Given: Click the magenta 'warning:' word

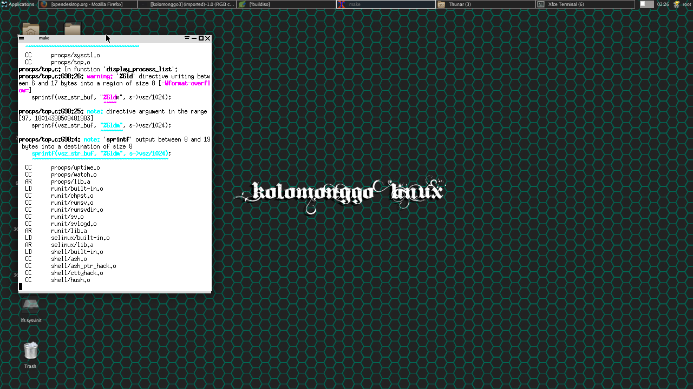Looking at the screenshot, I should coord(100,76).
